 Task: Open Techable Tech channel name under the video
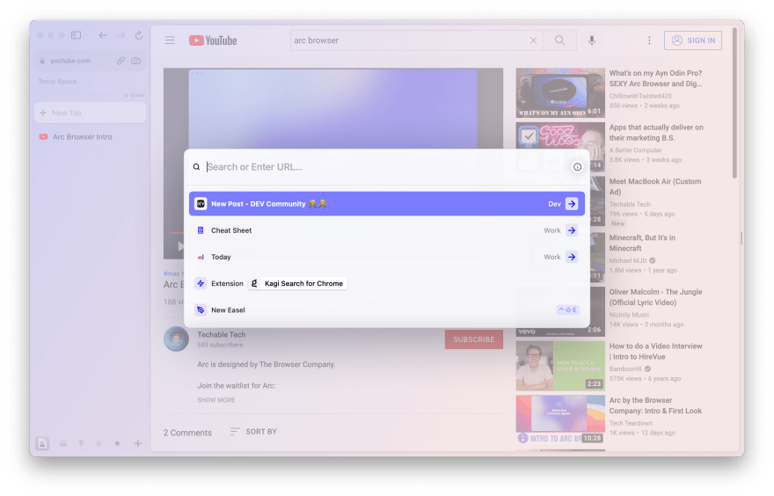221,334
